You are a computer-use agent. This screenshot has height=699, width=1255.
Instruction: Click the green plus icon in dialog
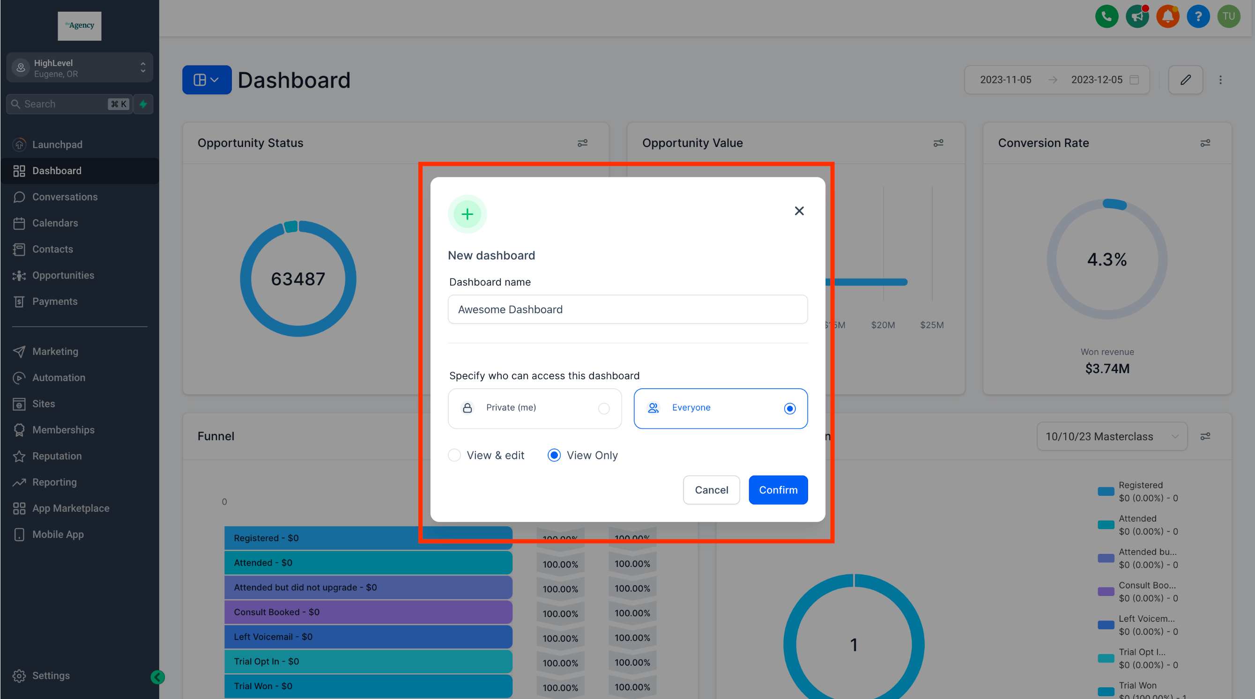tap(467, 214)
